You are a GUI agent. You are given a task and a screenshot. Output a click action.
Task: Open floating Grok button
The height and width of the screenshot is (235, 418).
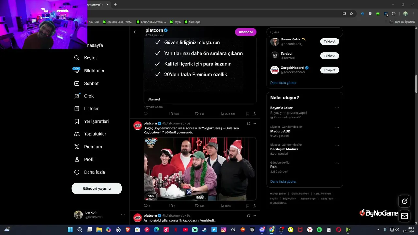pos(404,201)
